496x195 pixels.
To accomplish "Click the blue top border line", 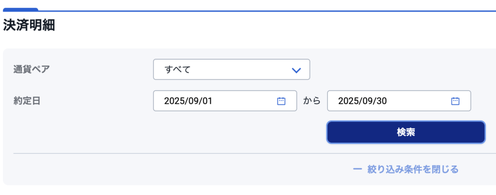I will (266, 11).
